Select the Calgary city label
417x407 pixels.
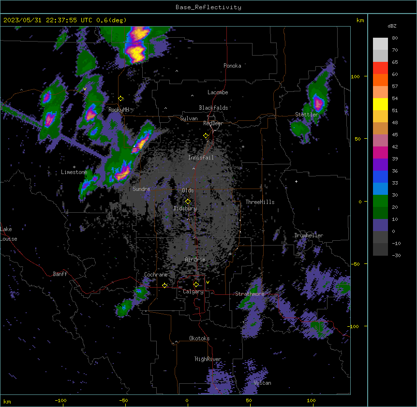click(x=193, y=291)
